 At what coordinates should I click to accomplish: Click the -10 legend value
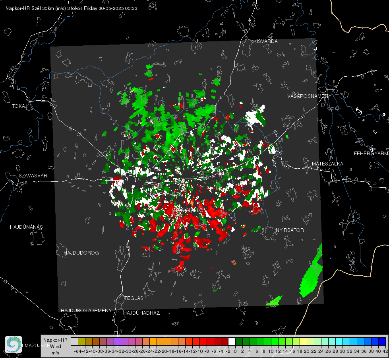click(x=199, y=351)
